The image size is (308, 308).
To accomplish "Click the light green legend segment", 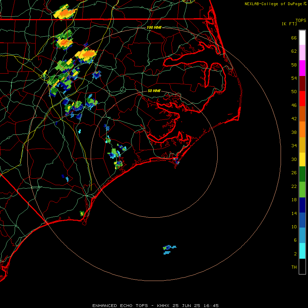I will 302,190.
